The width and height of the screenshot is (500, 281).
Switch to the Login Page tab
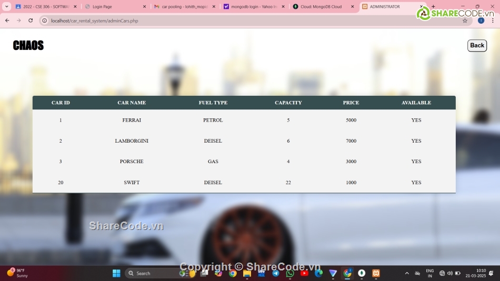pyautogui.click(x=111, y=7)
